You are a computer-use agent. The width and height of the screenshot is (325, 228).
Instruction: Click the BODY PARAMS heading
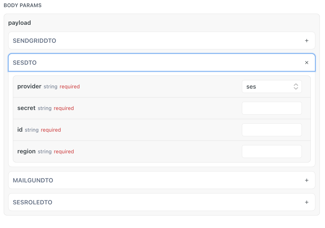click(x=23, y=5)
